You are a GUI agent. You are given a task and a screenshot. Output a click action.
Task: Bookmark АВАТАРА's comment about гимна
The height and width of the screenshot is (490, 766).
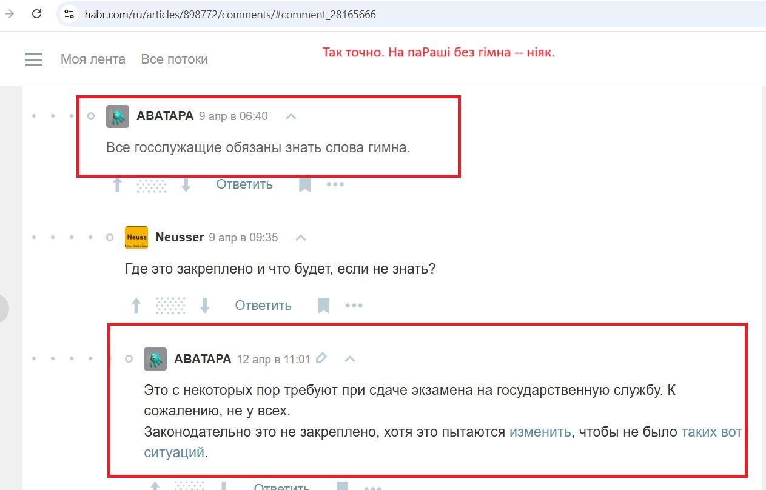pyautogui.click(x=305, y=184)
